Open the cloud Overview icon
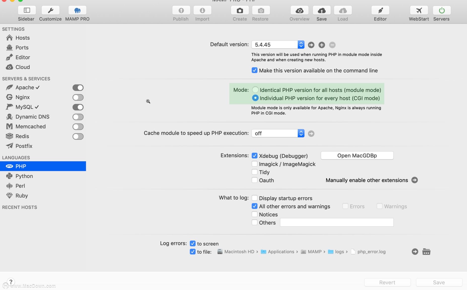The width and height of the screenshot is (467, 290). [299, 10]
